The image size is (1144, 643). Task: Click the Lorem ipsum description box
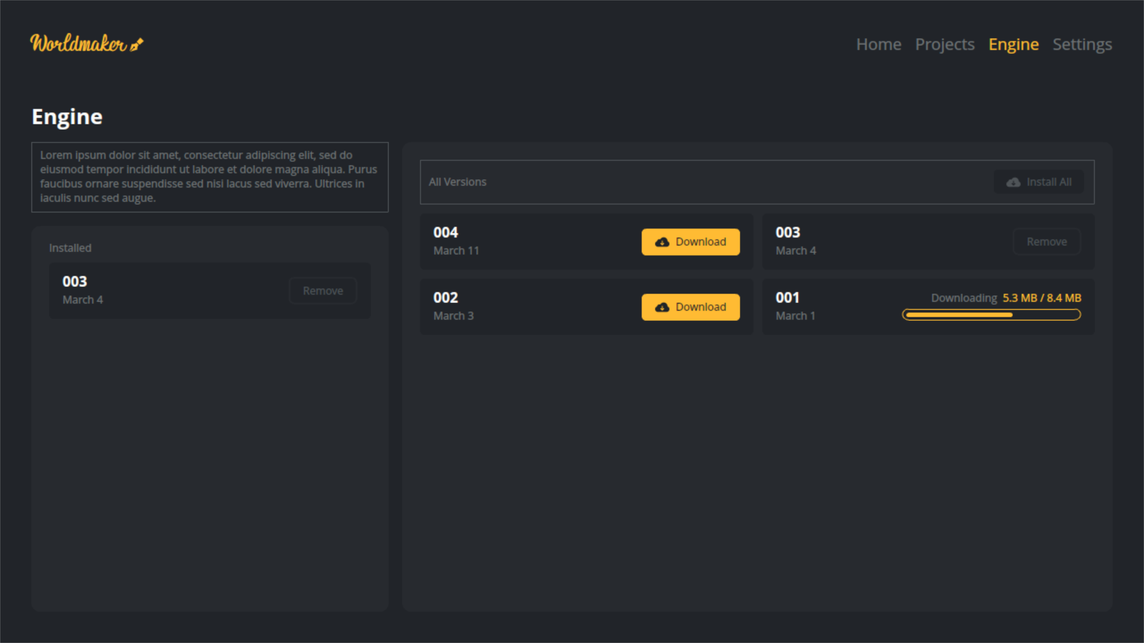coord(210,177)
